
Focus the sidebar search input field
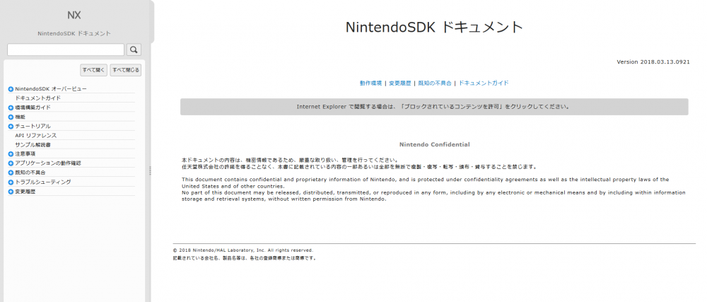(66, 50)
